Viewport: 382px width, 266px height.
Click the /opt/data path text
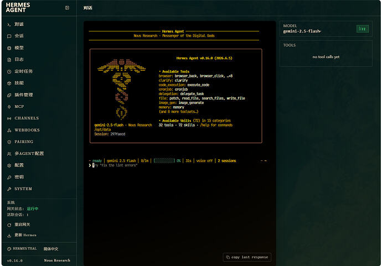(102, 130)
